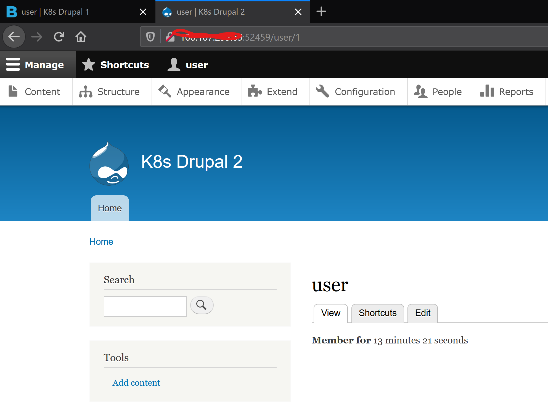Reload the page with the refresh icon
This screenshot has width=548, height=415.
pyautogui.click(x=59, y=37)
